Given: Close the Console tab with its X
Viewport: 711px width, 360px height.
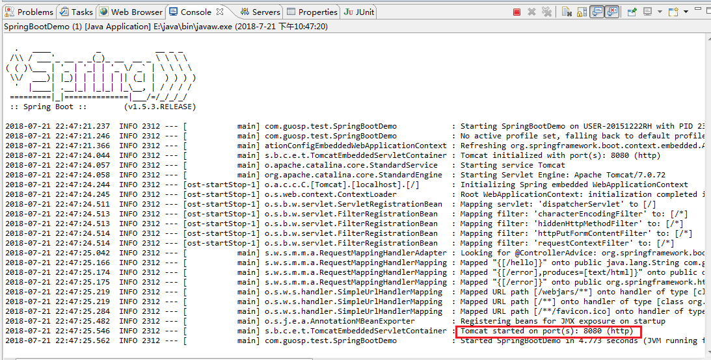Looking at the screenshot, I should click(x=220, y=12).
